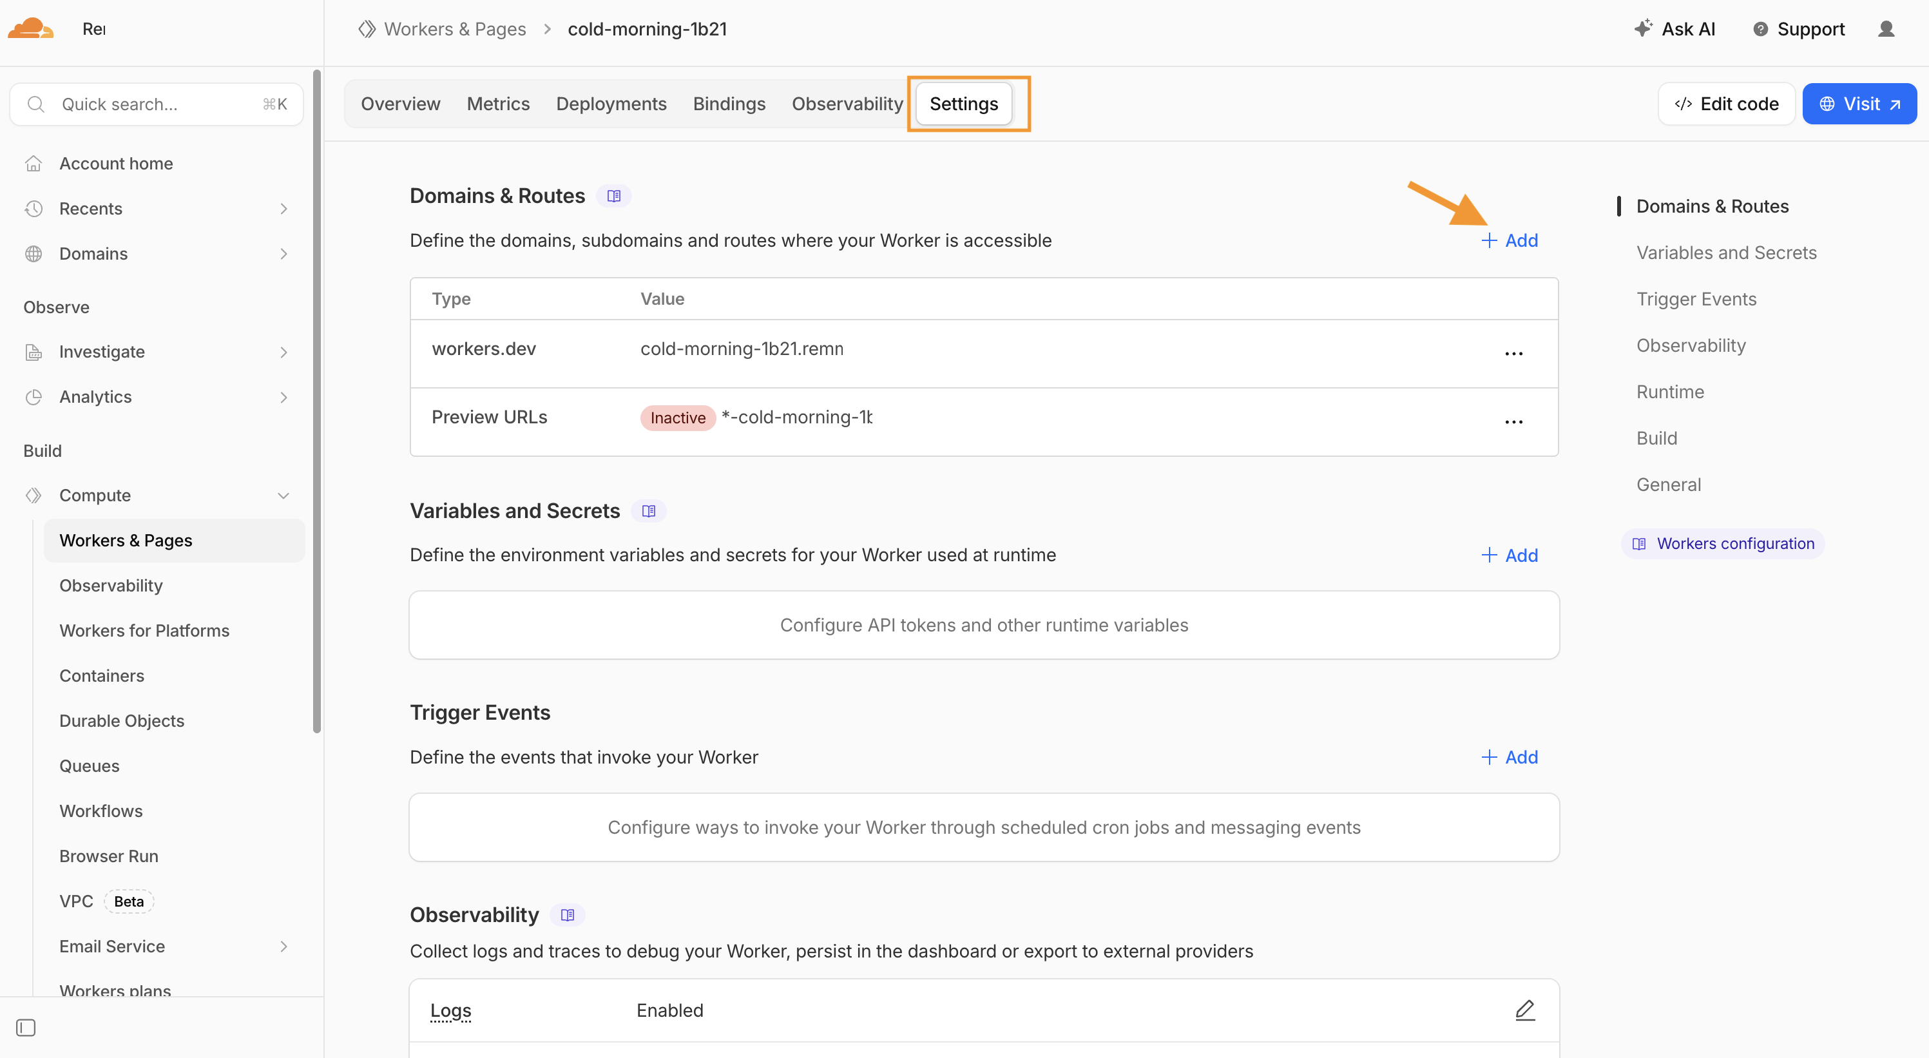Switch to the Metrics tab

click(498, 104)
